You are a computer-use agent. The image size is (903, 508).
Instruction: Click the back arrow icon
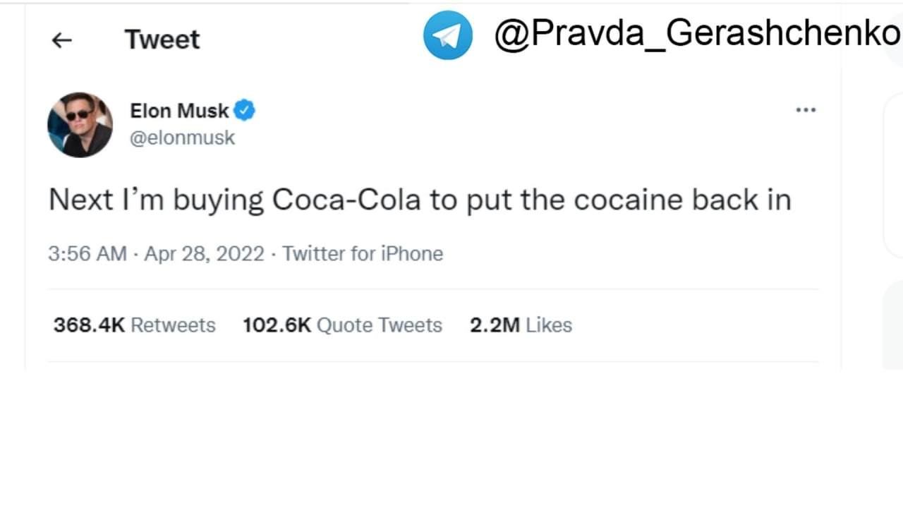[62, 40]
